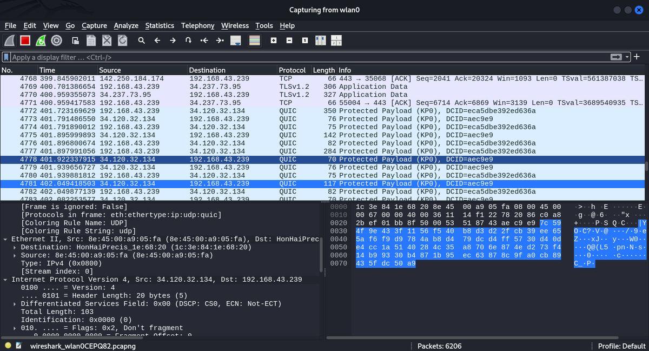Click the display filter input field
The width and height of the screenshot is (649, 351).
coord(308,57)
